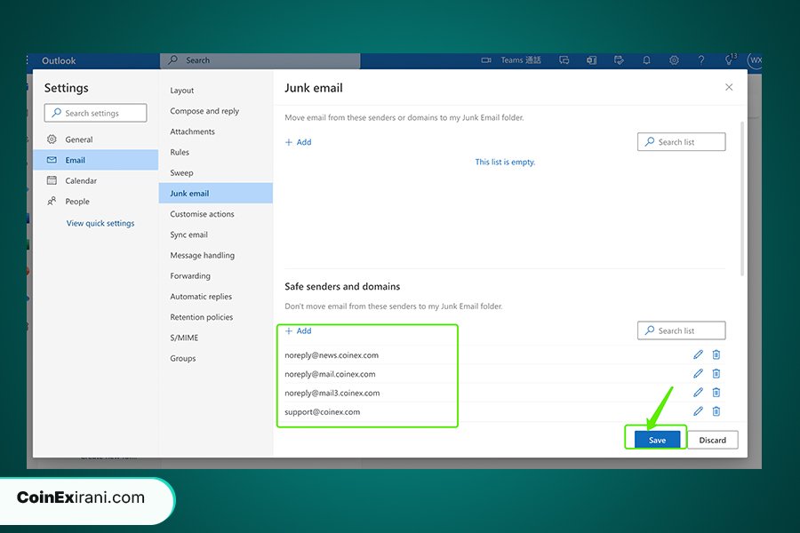Image resolution: width=800 pixels, height=533 pixels.
Task: Edit the noreply@mail3.coinex.com safe sender
Action: [x=698, y=393]
